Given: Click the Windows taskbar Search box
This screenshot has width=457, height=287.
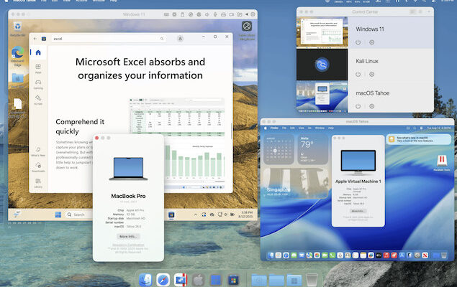Looking at the screenshot, I should (x=78, y=215).
